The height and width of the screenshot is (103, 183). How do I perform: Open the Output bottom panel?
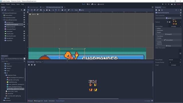tap(30, 101)
